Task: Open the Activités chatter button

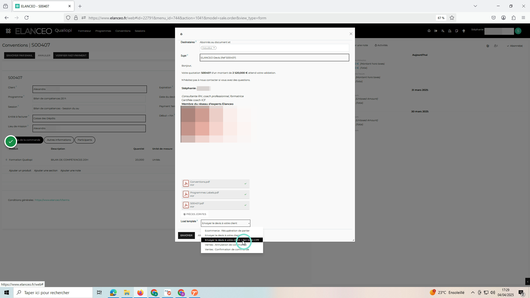Action: [381, 45]
